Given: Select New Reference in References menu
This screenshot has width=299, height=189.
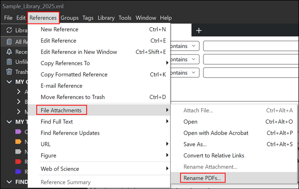Looking at the screenshot, I should pyautogui.click(x=59, y=29).
